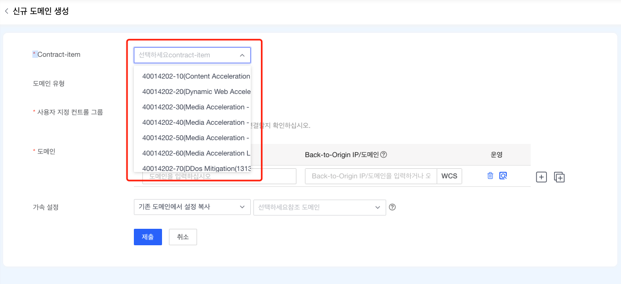Open the 기존 도메인에서 설정 복사 dropdown
621x284 pixels.
click(192, 207)
